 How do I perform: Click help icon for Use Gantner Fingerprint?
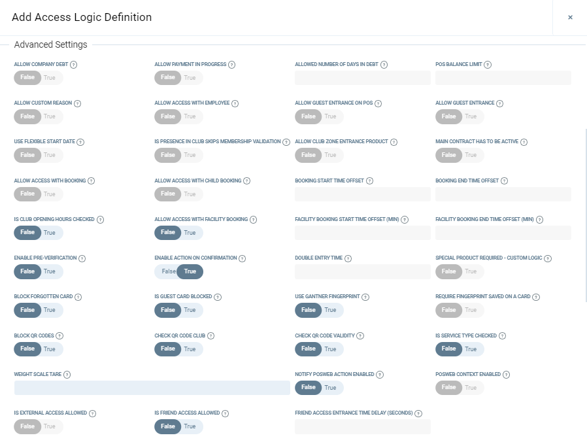coord(365,297)
